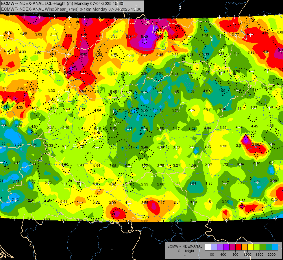
Task: Click the wind shear value 1.98
Action: (x=193, y=184)
